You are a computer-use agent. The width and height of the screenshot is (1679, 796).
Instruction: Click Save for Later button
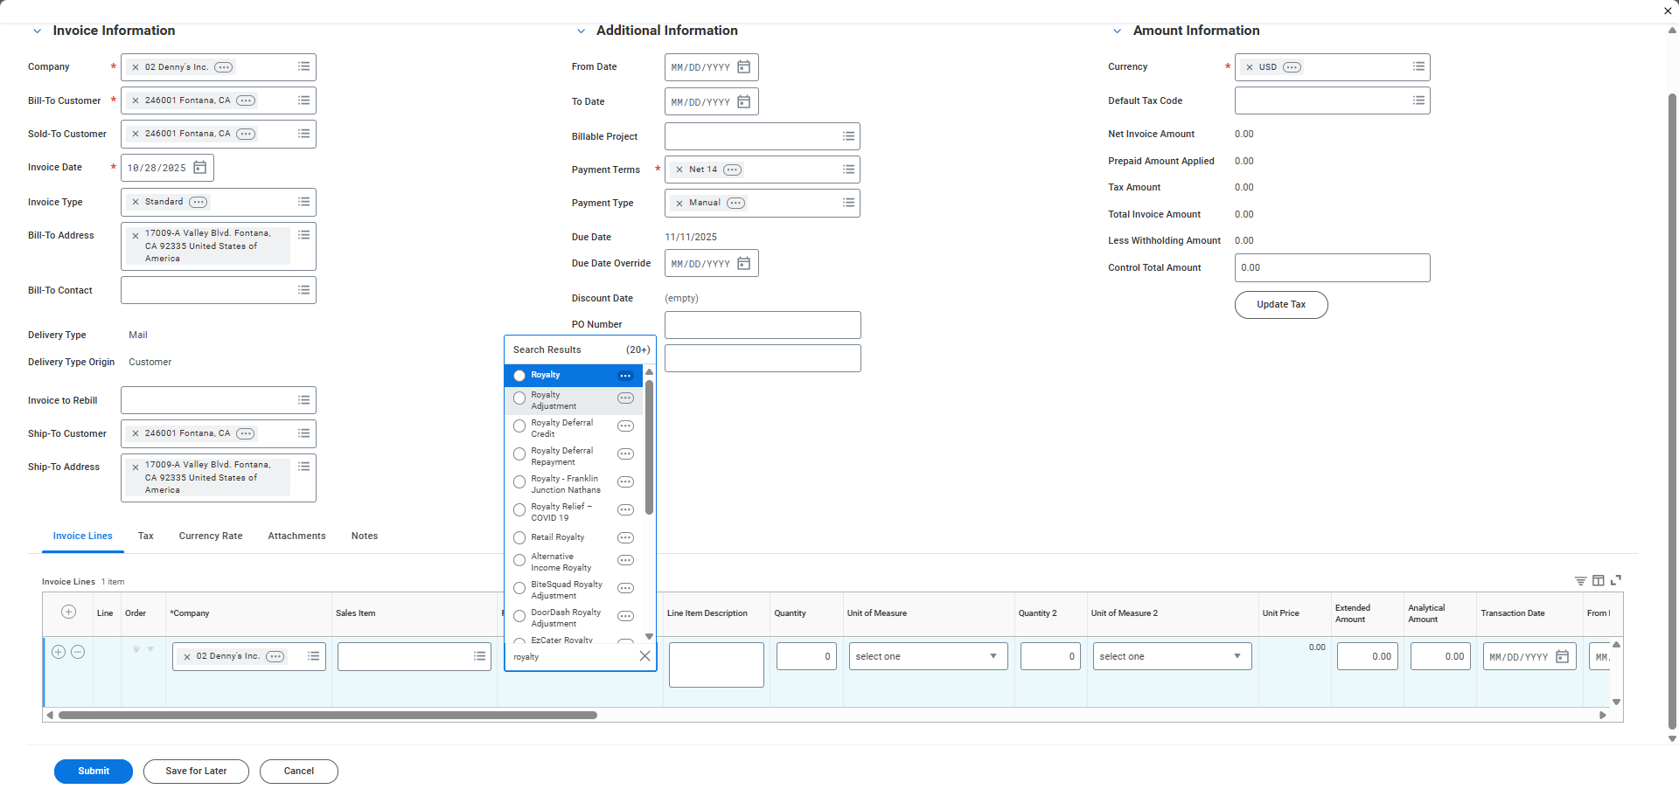(x=196, y=772)
